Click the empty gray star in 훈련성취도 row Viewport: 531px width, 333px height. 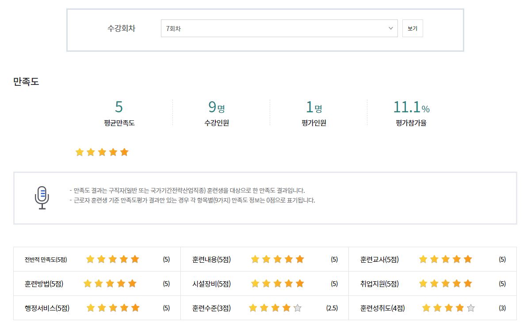point(471,308)
